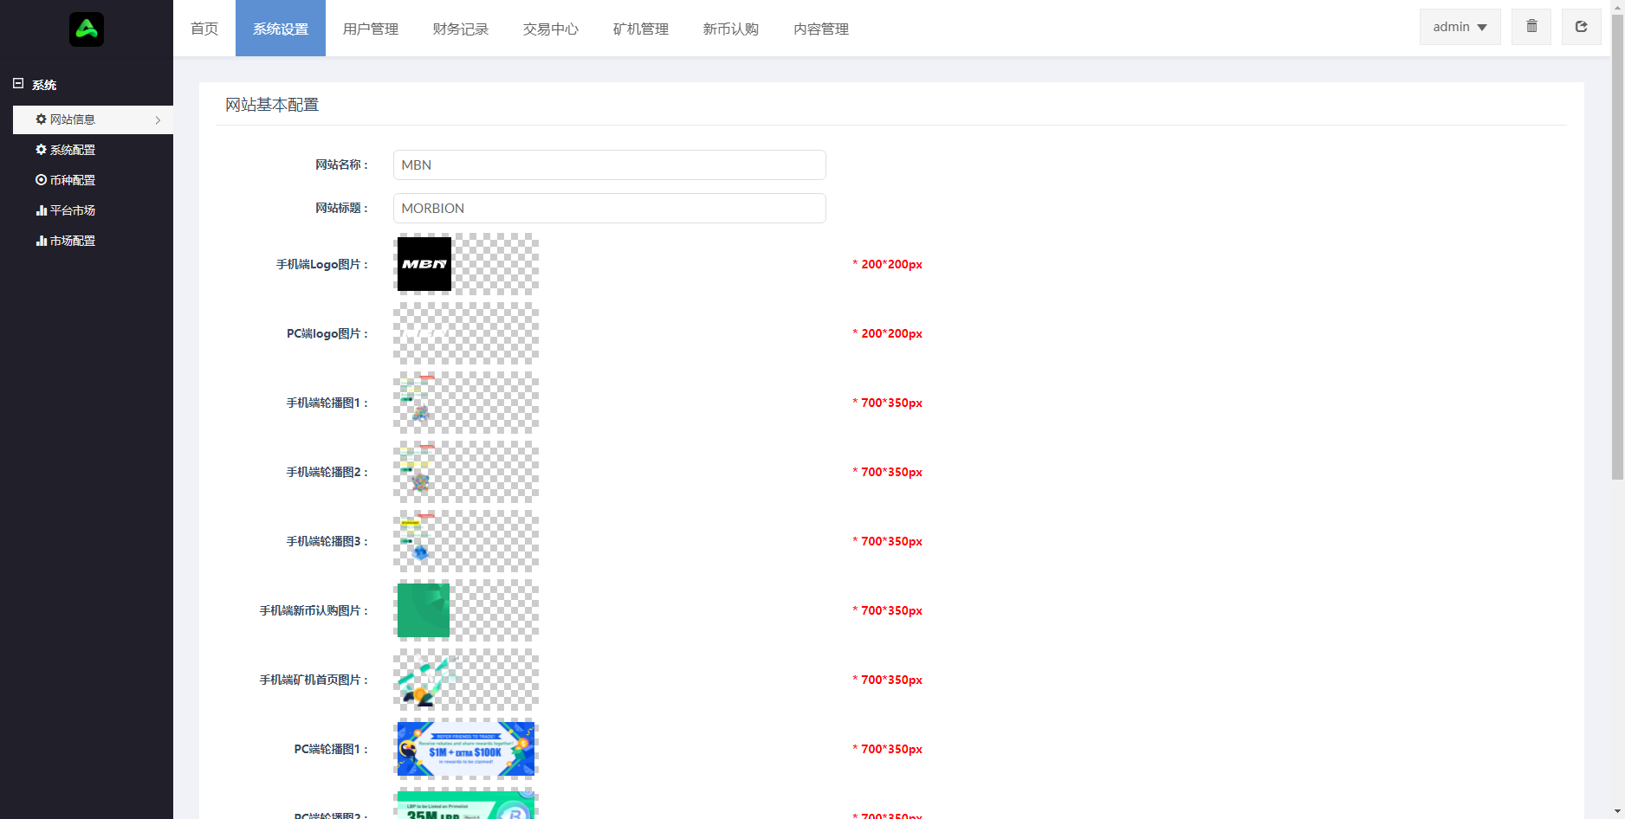
Task: Click the logout icon at top right
Action: pos(1581,26)
